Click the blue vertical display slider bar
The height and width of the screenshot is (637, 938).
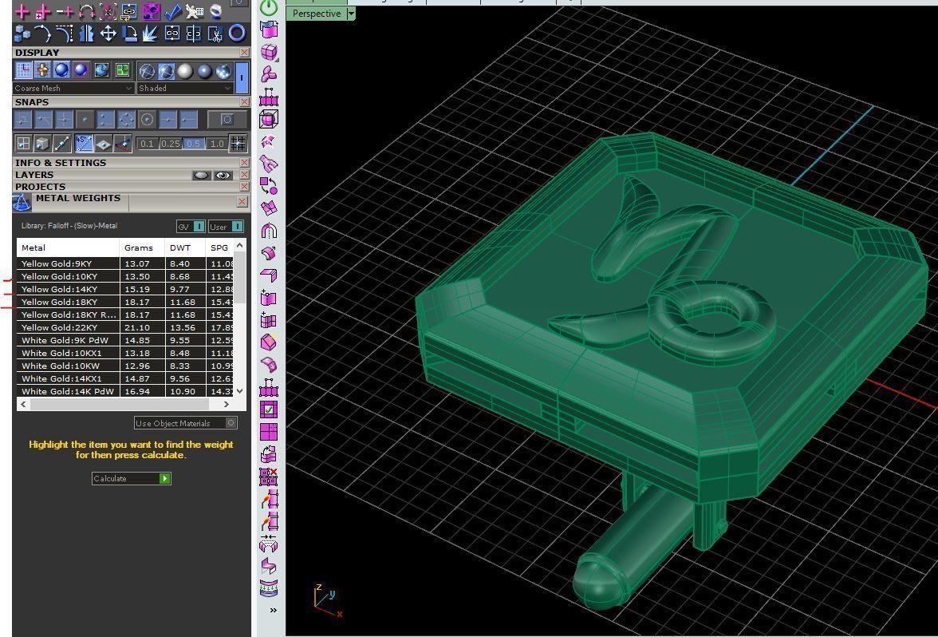242,78
